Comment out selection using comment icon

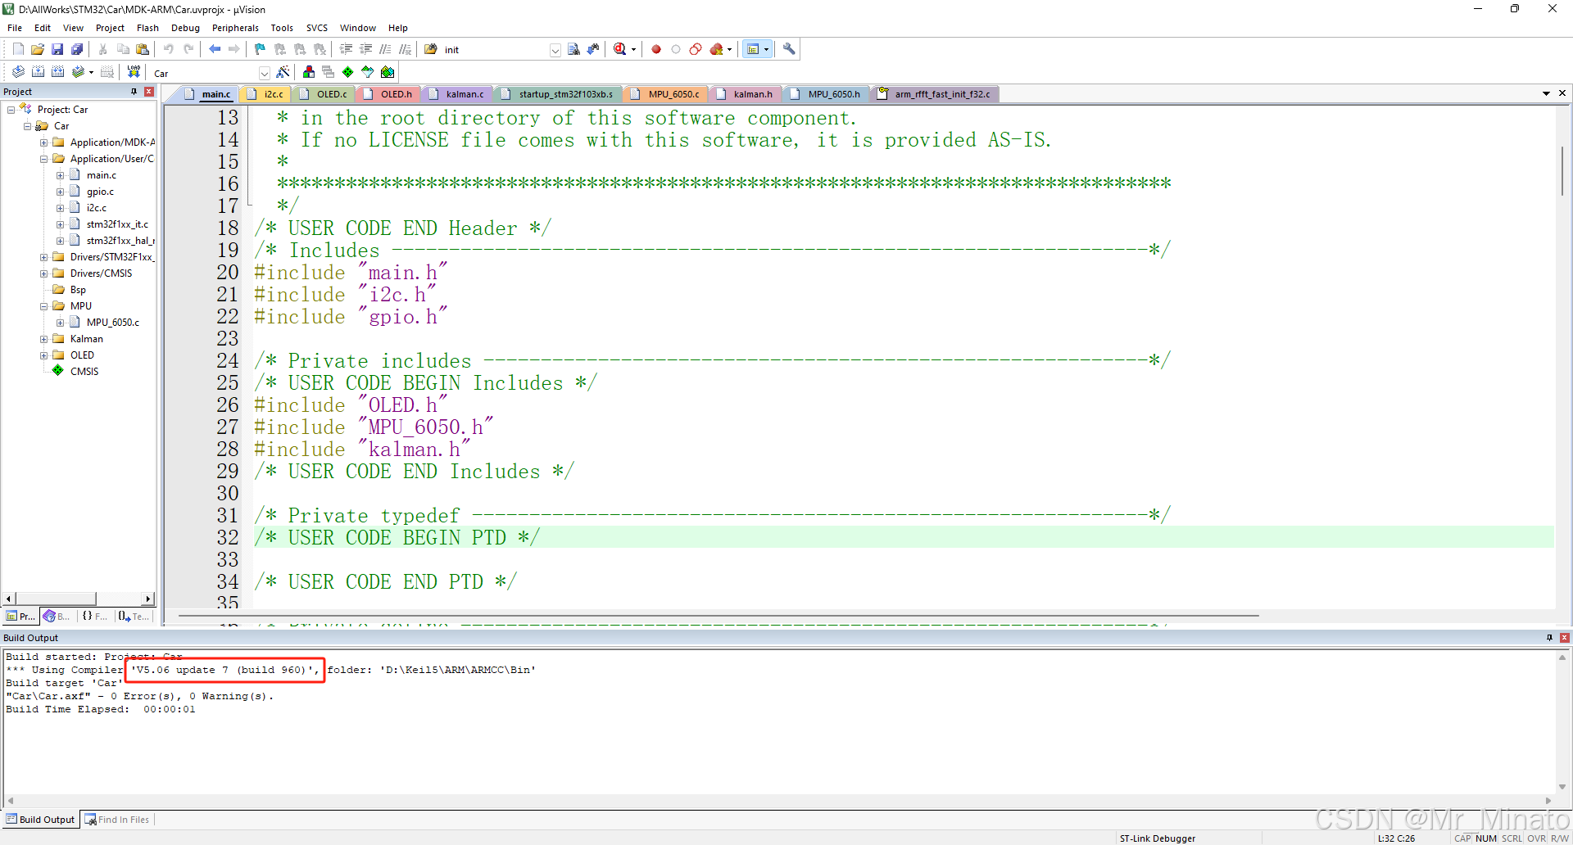pyautogui.click(x=385, y=49)
